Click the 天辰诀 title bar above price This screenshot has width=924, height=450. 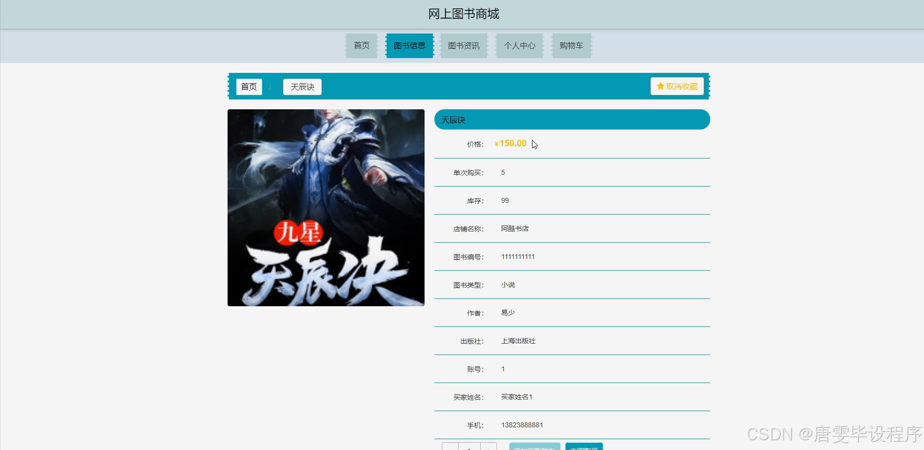[572, 120]
